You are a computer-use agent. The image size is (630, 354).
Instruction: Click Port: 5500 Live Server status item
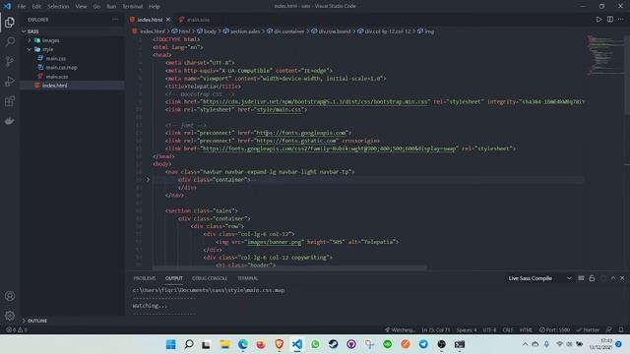tap(554, 330)
